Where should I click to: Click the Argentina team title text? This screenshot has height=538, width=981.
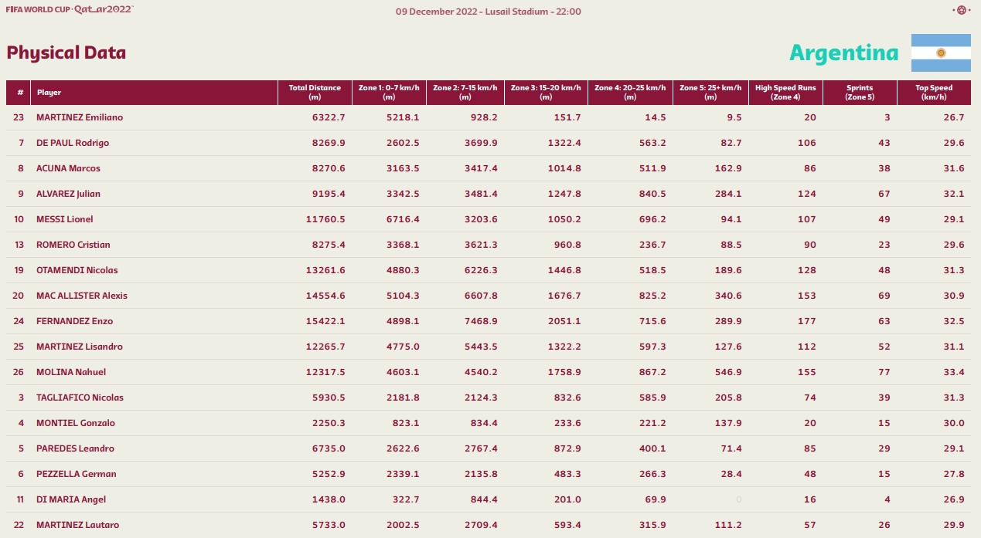[843, 52]
